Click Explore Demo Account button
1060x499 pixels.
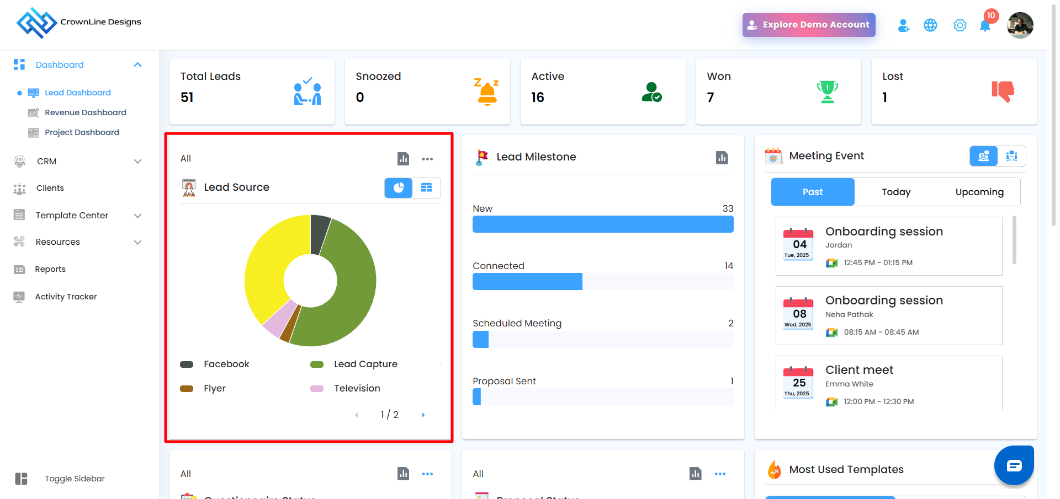click(x=809, y=25)
